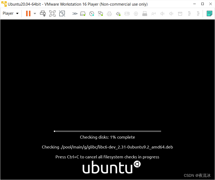Click the ubuntu logo on the boot screen

112,167
